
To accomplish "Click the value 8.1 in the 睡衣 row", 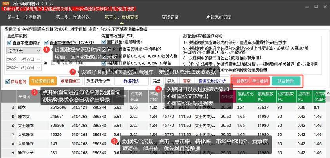I will coord(317,108).
